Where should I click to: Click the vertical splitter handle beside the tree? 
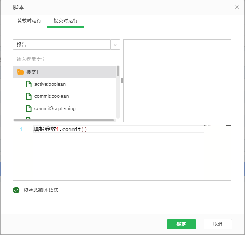tap(122, 80)
